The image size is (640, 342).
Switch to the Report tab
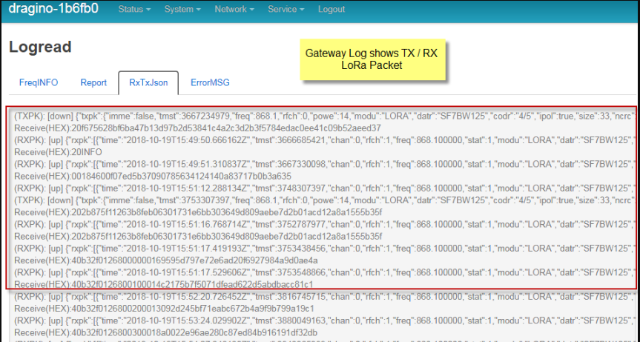(93, 83)
